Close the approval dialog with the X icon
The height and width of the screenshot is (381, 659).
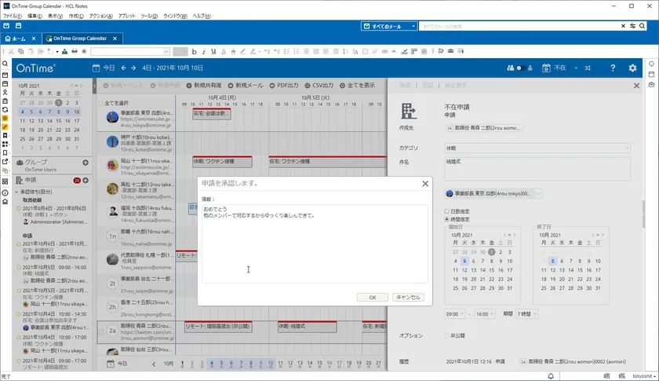coord(425,183)
